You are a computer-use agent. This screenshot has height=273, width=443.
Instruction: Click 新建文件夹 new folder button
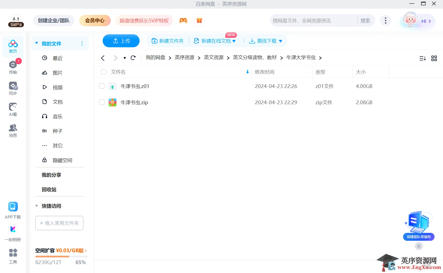(168, 41)
